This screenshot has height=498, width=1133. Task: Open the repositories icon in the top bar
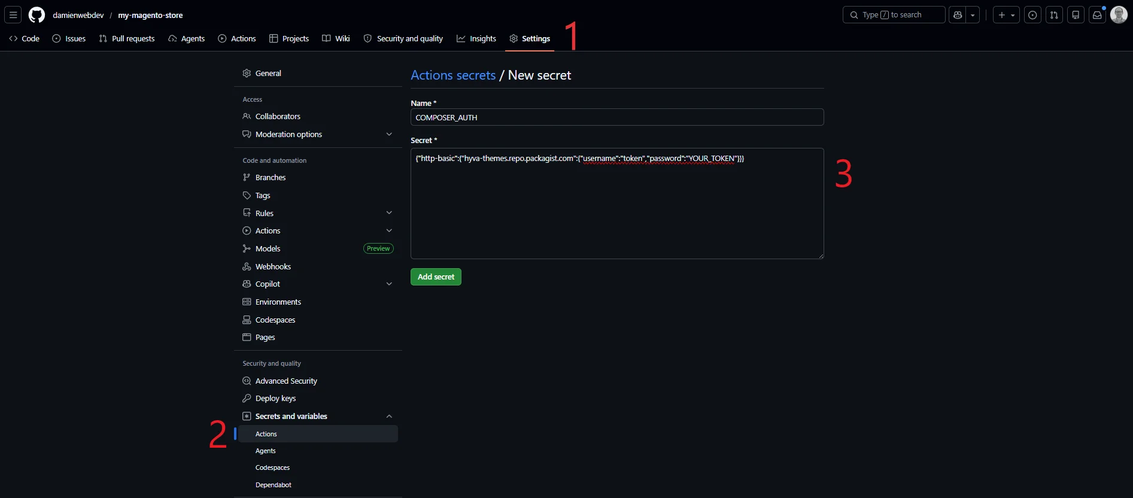pos(1076,15)
